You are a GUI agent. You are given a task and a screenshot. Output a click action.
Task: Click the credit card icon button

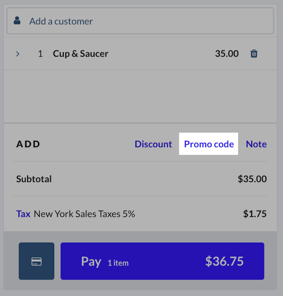point(36,261)
